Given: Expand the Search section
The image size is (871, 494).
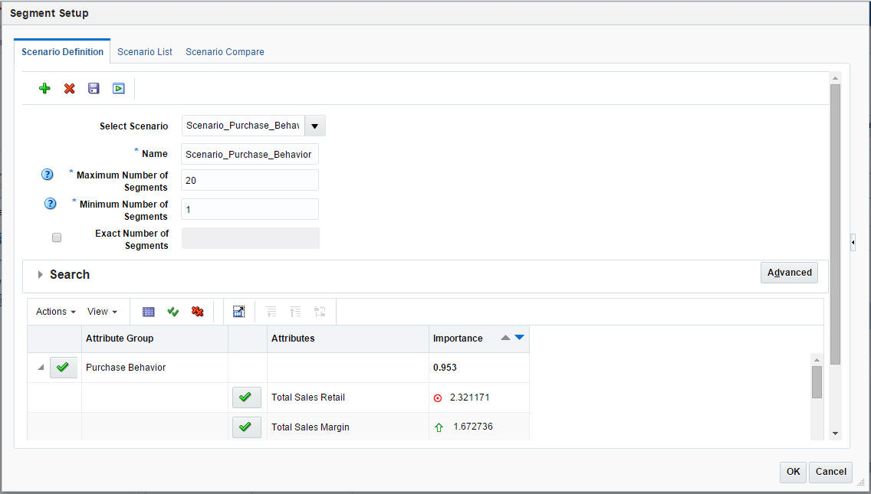Looking at the screenshot, I should pyautogui.click(x=40, y=275).
